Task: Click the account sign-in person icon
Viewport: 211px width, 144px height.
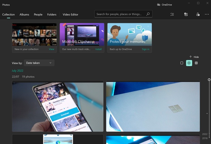Action: coord(198,14)
